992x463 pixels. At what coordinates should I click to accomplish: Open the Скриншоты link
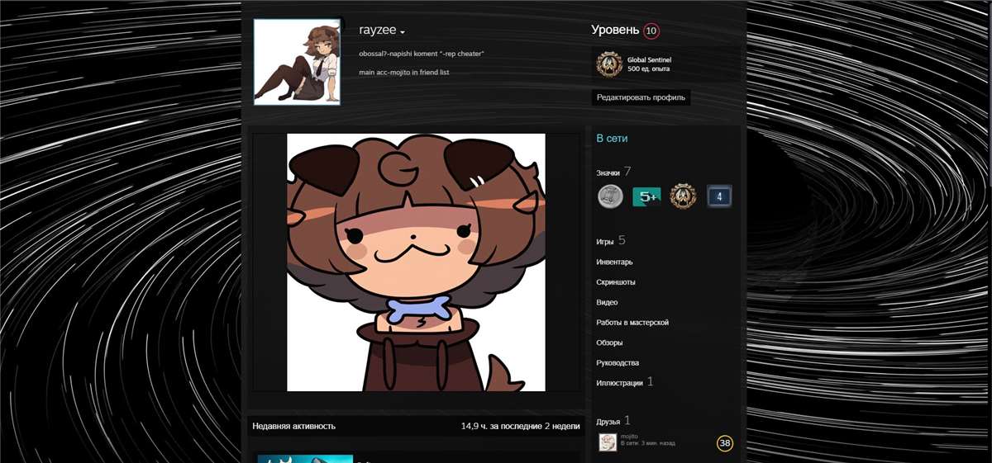click(x=616, y=282)
